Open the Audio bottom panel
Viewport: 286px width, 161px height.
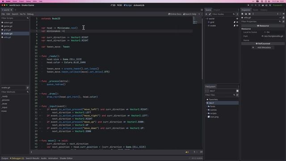click(44, 158)
